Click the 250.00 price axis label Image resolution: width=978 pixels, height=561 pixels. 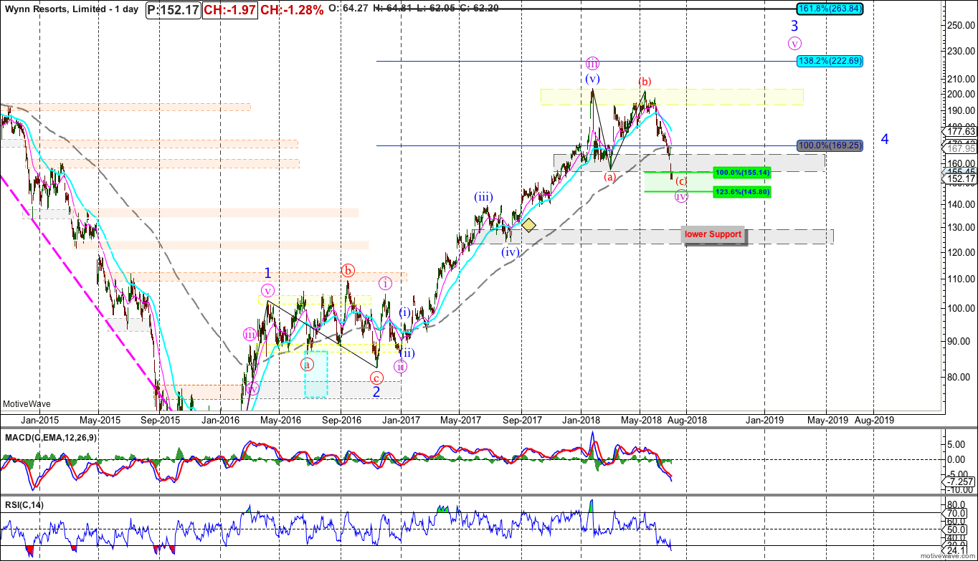tap(961, 24)
